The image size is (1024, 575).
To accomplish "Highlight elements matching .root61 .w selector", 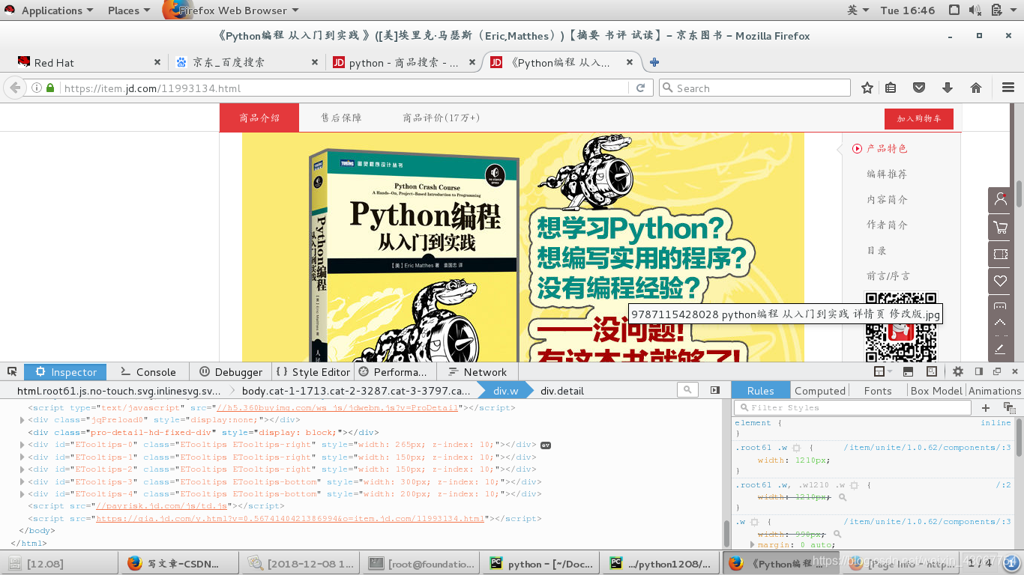I will pyautogui.click(x=796, y=448).
